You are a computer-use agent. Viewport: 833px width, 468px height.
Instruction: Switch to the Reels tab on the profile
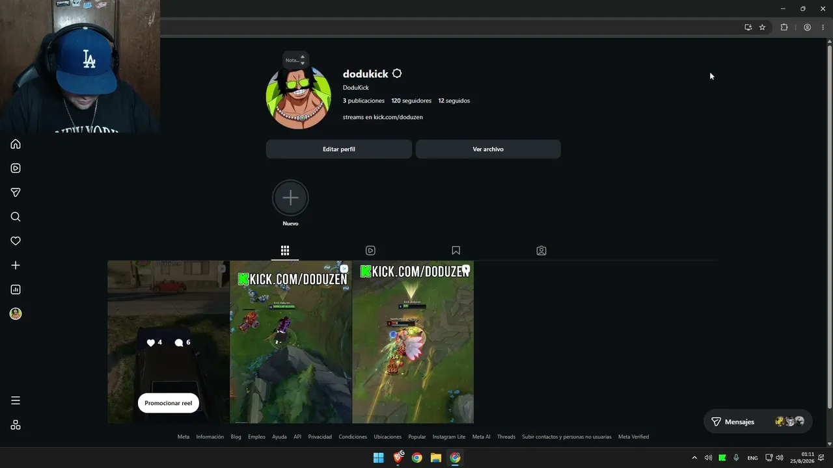point(370,250)
